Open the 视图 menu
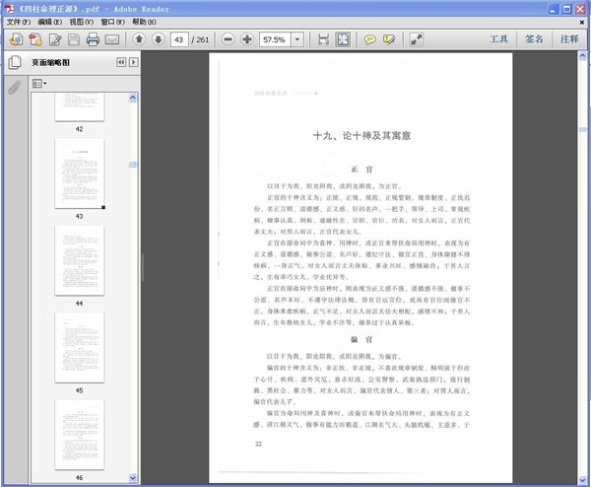The image size is (591, 487). pos(81,22)
